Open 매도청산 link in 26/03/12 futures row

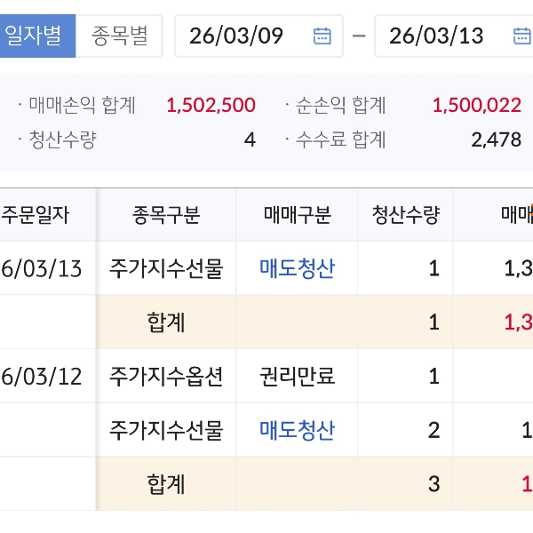(297, 430)
